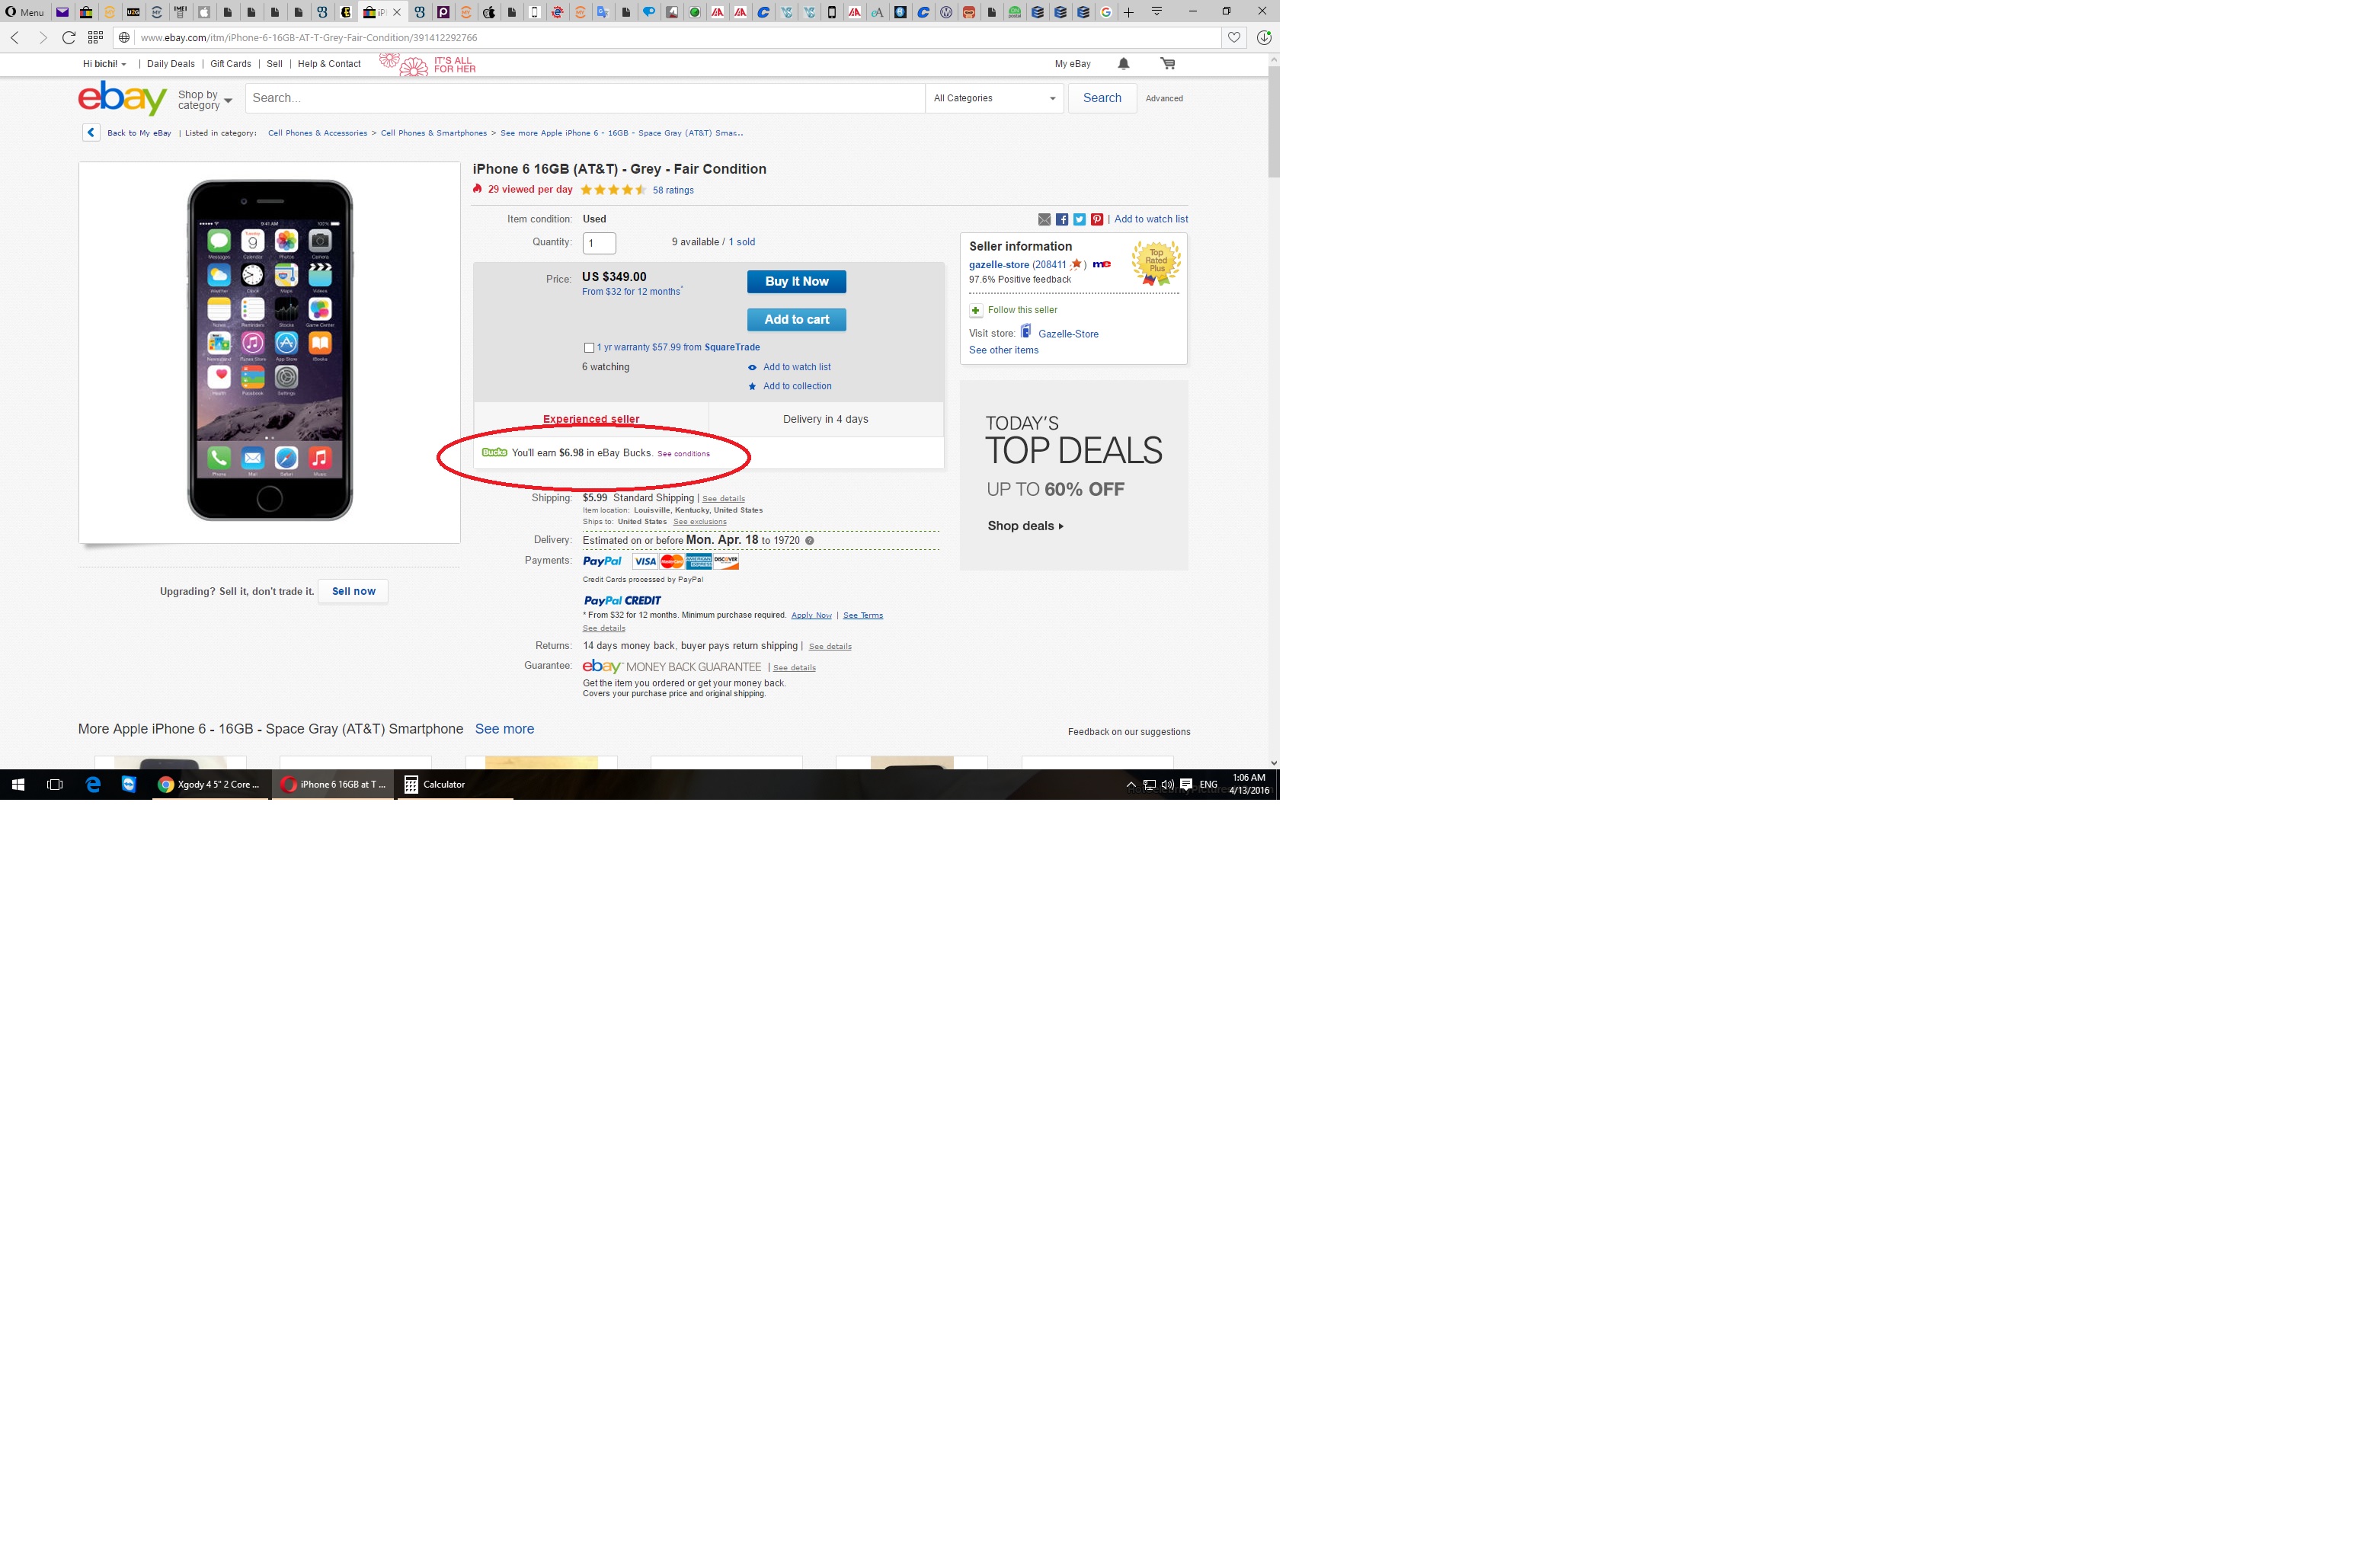This screenshot has height=1560, width=2380.
Task: Click the page vertical scrollbar thumb
Action: pos(1273,120)
